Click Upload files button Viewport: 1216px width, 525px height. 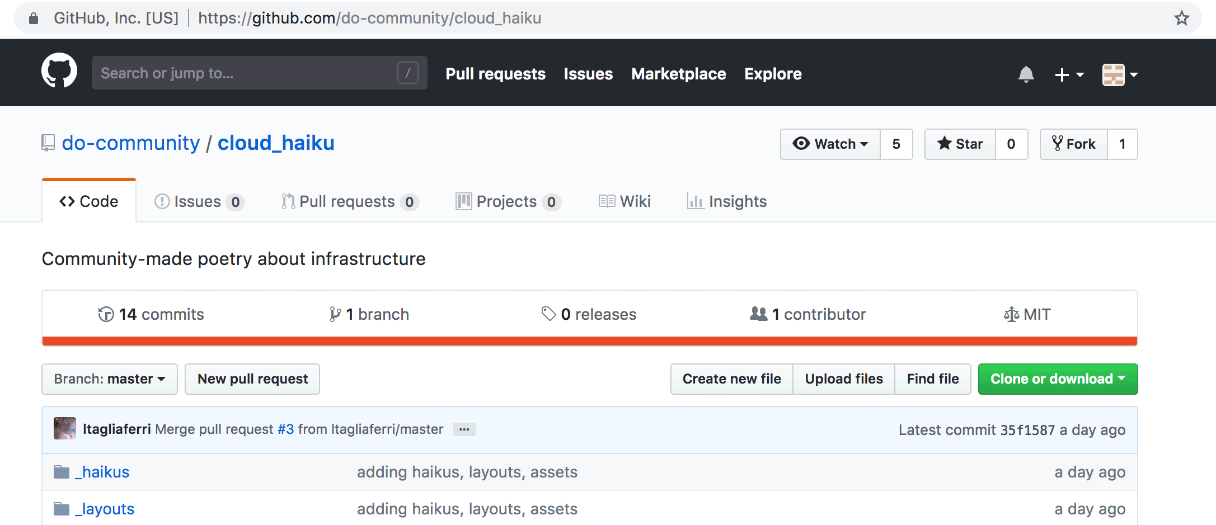point(844,379)
